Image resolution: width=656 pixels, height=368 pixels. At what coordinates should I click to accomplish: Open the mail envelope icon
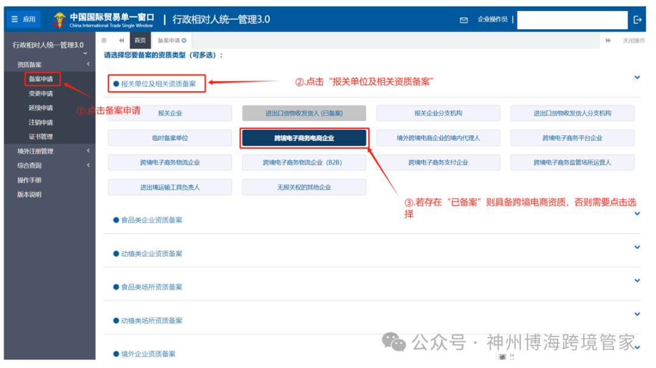coord(463,19)
